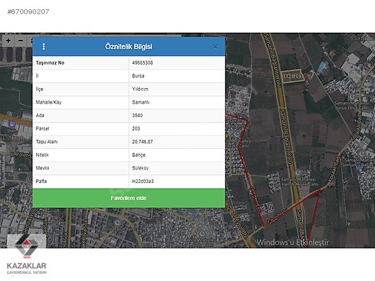Click the Tapu Alanı value 20.746,87
375x281 pixels.
point(143,142)
